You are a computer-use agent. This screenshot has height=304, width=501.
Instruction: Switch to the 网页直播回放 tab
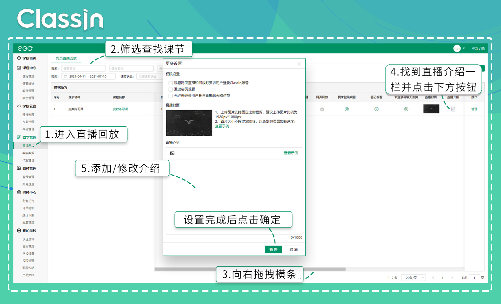pos(66,58)
